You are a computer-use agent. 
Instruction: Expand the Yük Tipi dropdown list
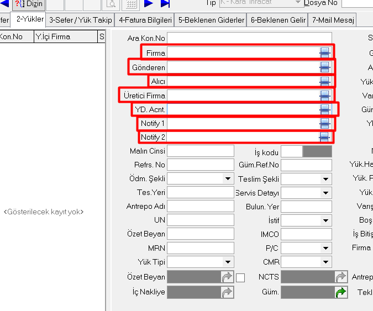click(x=228, y=262)
